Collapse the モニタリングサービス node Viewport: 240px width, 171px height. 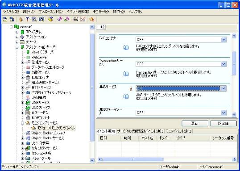click(22, 123)
